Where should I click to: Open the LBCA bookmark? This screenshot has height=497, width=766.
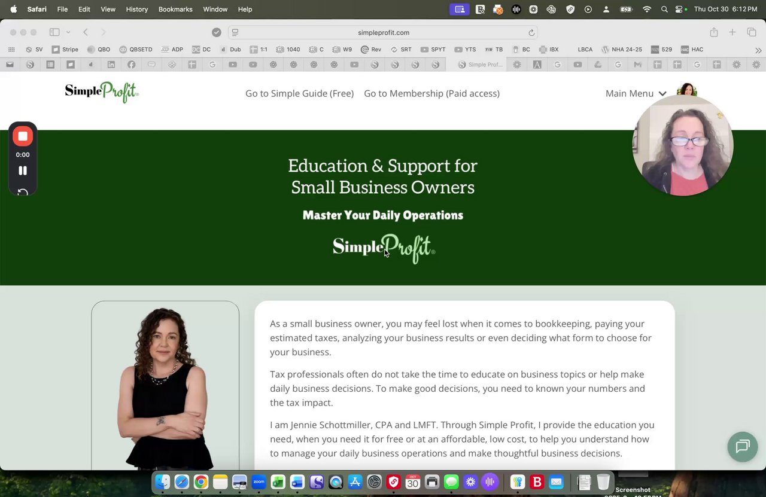(x=585, y=50)
